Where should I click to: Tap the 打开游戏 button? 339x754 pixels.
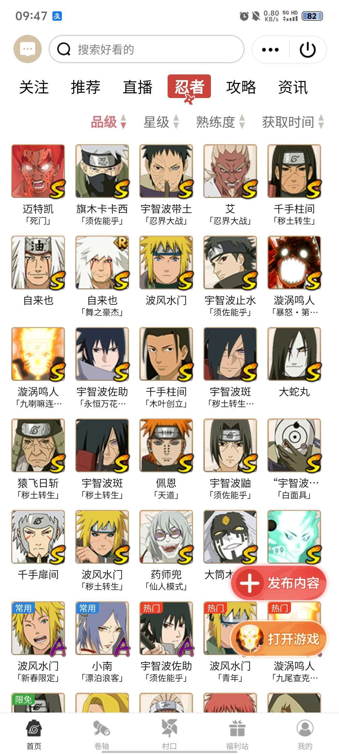click(279, 639)
